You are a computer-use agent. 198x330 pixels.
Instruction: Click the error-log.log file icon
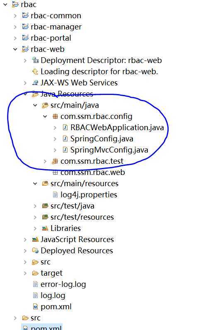tap(35, 284)
